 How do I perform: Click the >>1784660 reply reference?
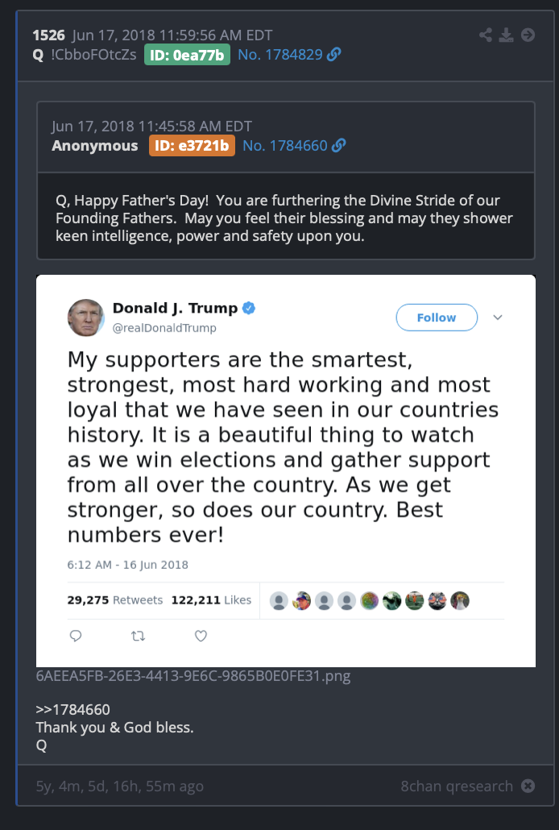coord(73,710)
